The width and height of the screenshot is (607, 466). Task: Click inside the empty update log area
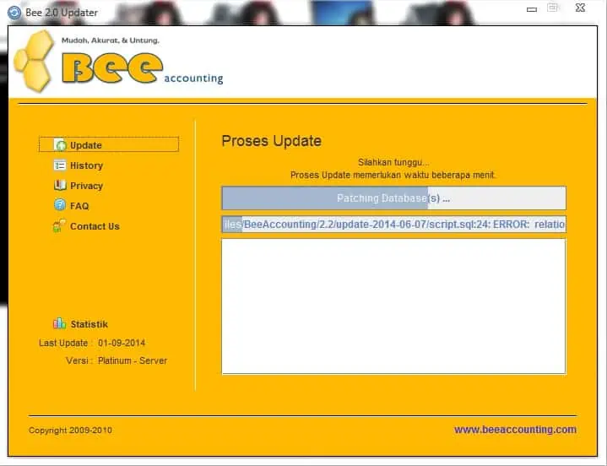click(x=393, y=306)
